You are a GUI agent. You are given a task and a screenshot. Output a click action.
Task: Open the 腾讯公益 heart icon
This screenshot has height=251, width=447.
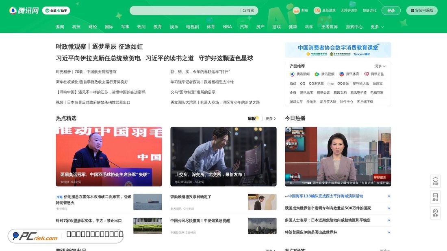(366, 74)
